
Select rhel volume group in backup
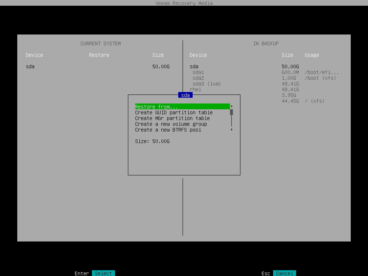coord(195,89)
